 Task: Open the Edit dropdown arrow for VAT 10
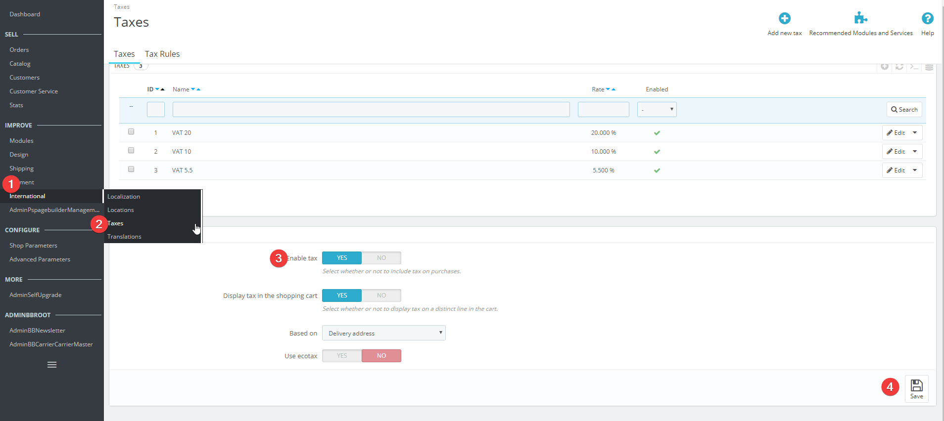pyautogui.click(x=915, y=152)
